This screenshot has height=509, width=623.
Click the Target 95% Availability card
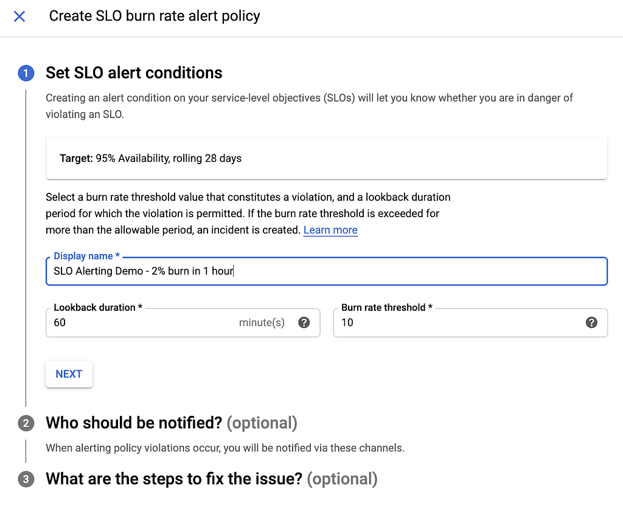click(327, 158)
